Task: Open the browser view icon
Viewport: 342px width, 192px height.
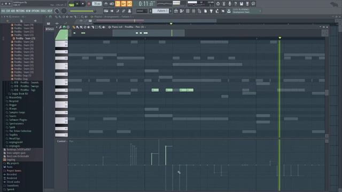Action: pyautogui.click(x=199, y=11)
